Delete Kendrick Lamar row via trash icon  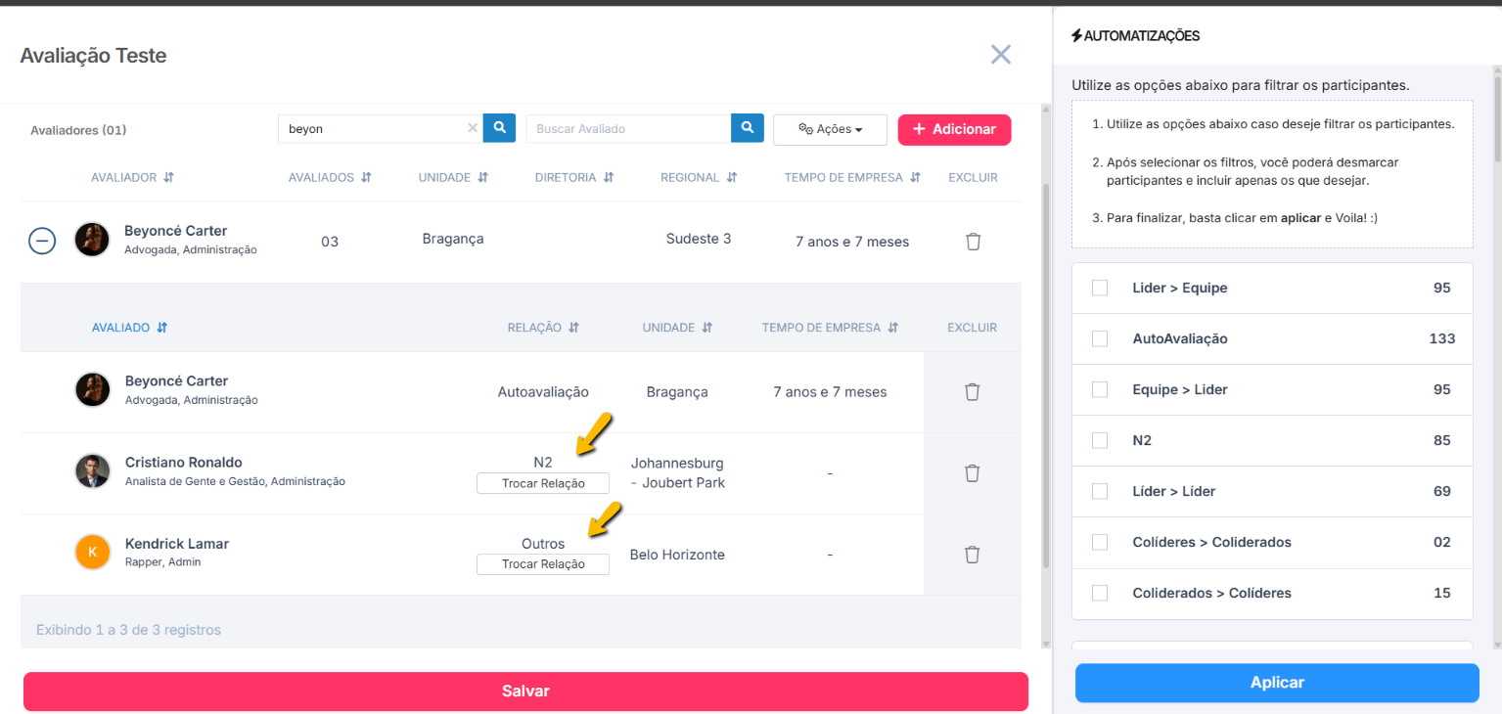pyautogui.click(x=972, y=555)
